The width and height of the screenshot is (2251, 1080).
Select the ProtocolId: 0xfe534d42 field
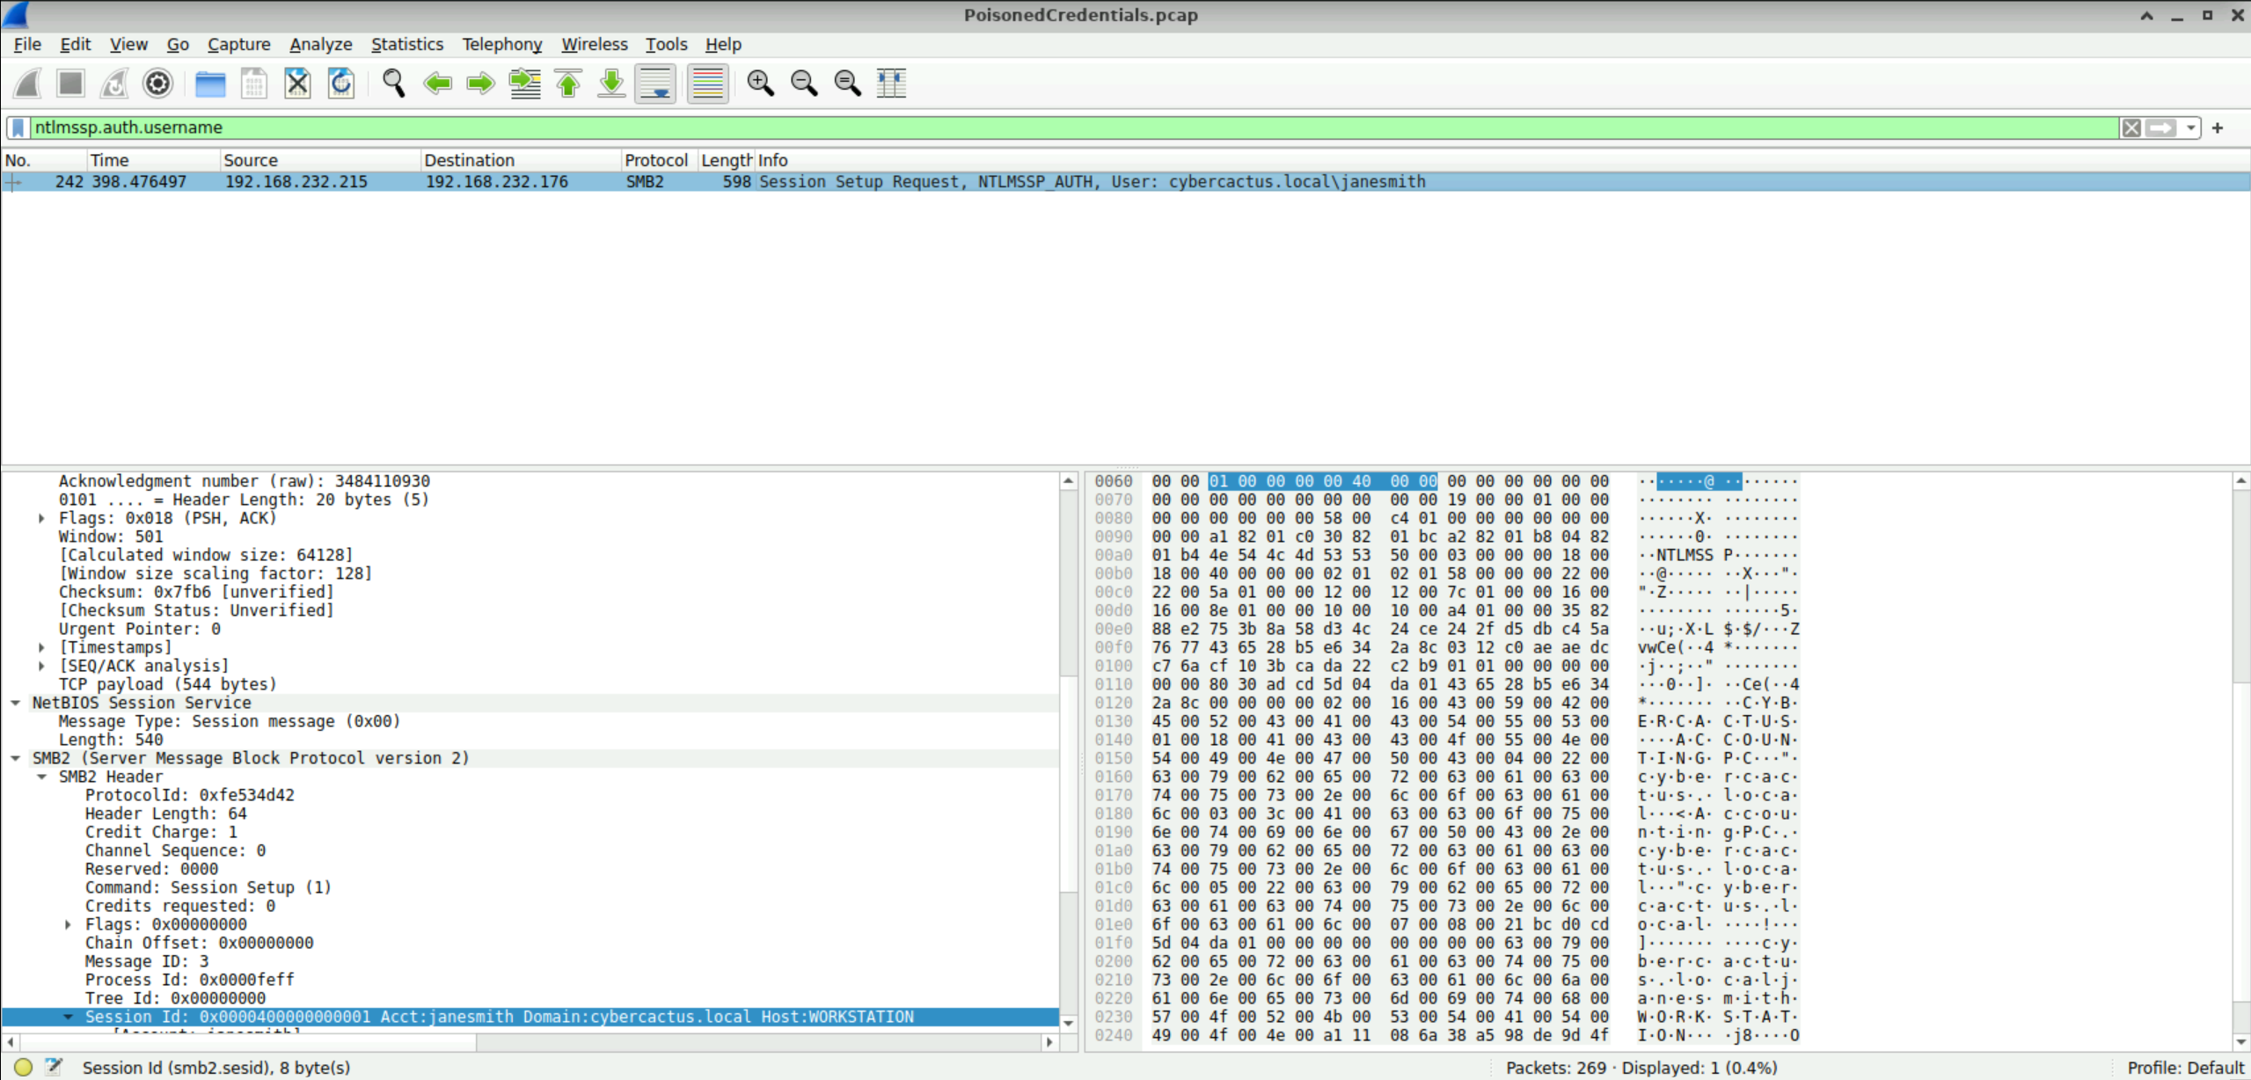(190, 796)
